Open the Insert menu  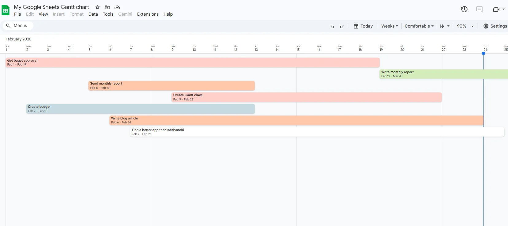59,14
